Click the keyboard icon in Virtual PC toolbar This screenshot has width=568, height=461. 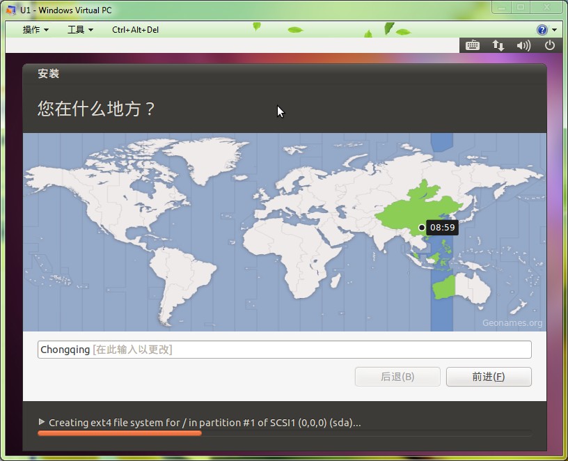(473, 45)
